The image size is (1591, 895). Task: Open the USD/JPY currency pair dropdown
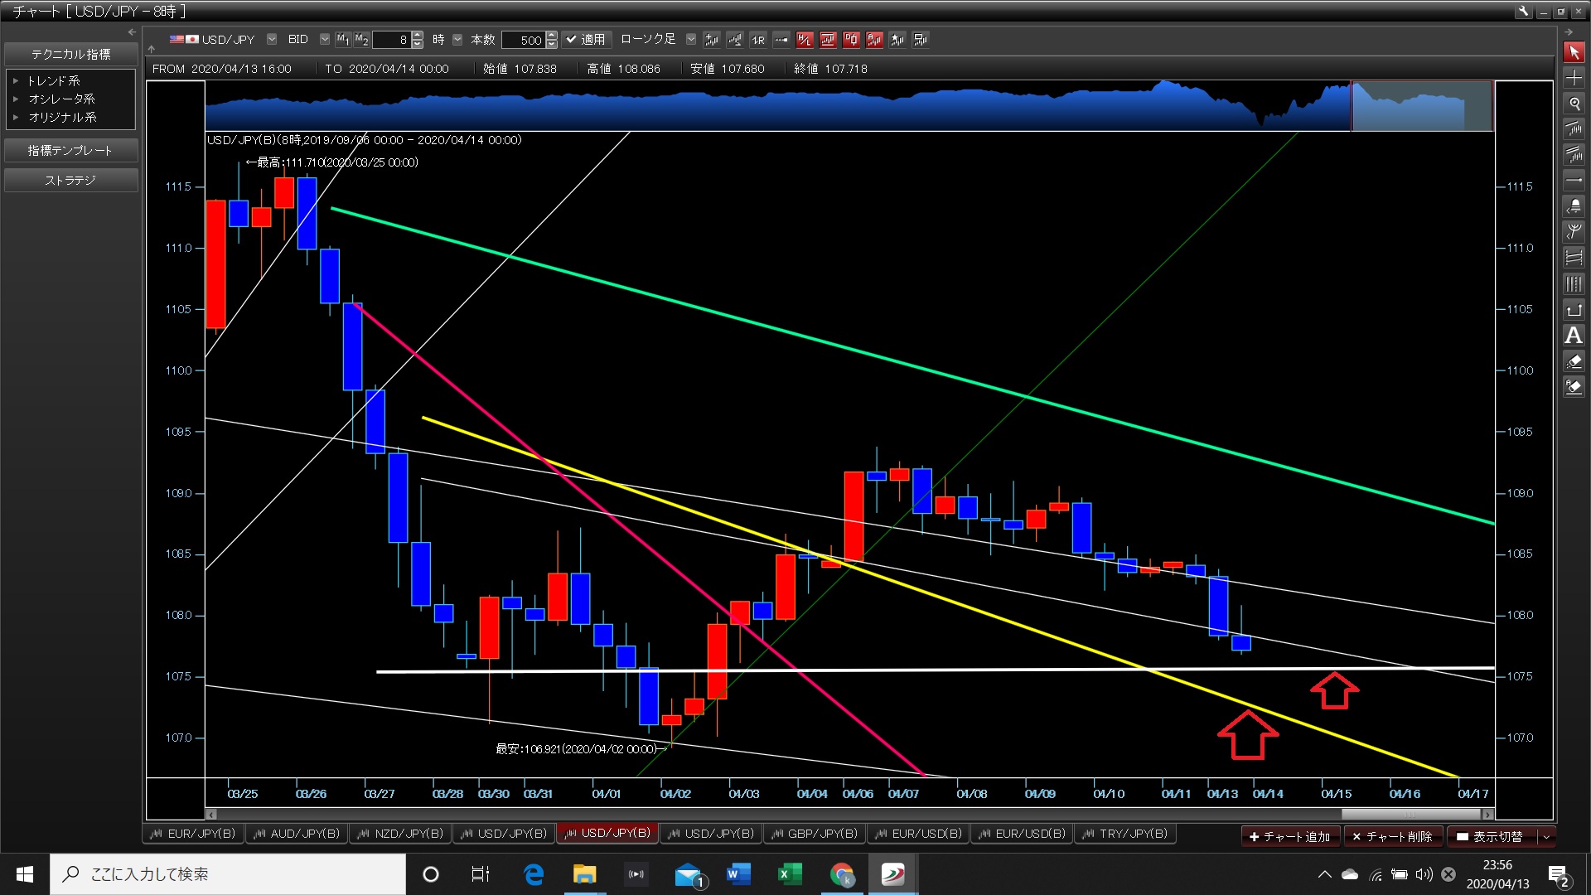coord(272,39)
